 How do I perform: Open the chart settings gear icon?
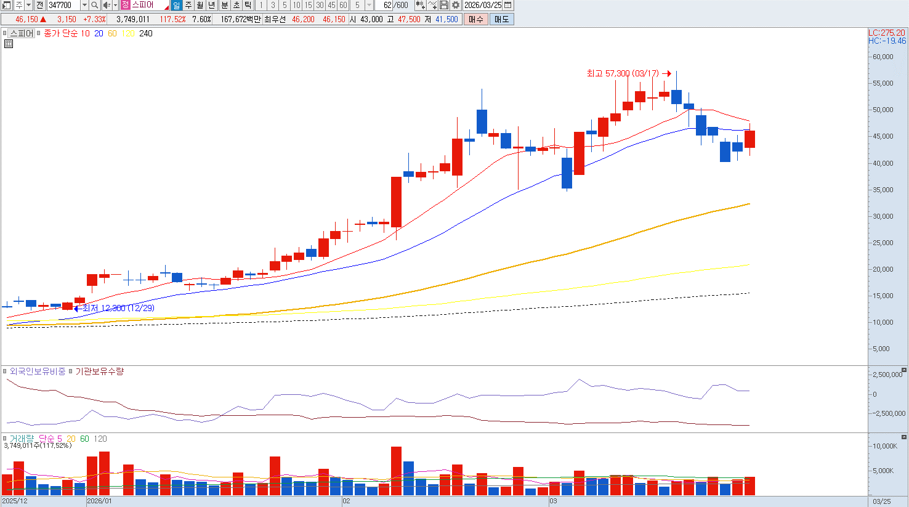point(455,5)
